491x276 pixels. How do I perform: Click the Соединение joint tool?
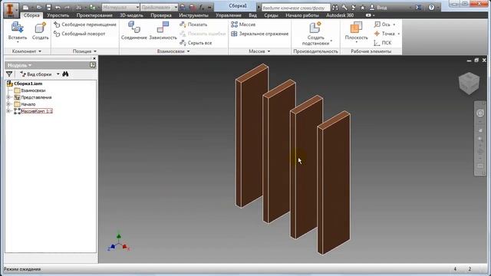[x=134, y=31]
